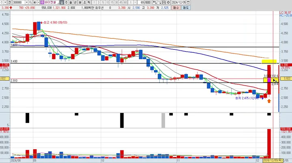Viewport: 292px width, 163px height.
Task: Open the stock search magnifier icon
Action: 30,2
